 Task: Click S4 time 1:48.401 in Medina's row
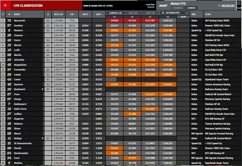[x=168, y=163]
